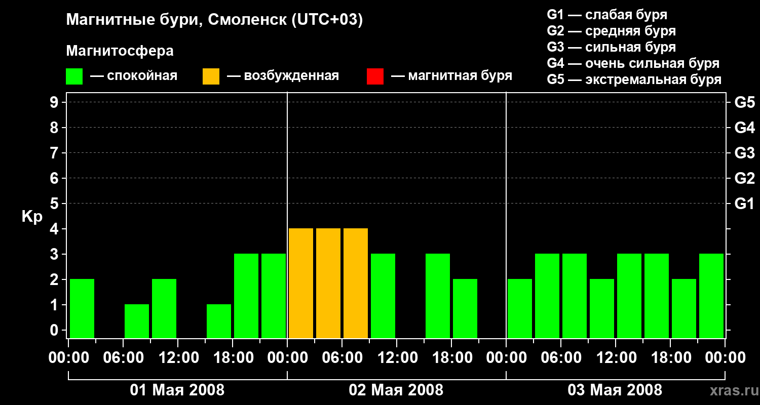The image size is (760, 405).
Task: Select the 00:00–03:00 bar on 01 Мая
Action: point(82,308)
